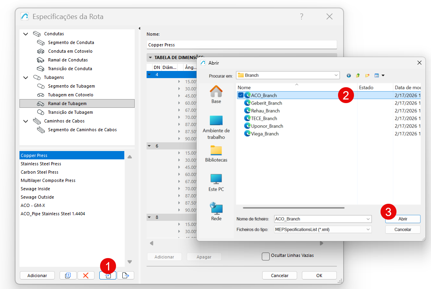Screen dimensions: 431x289
Task: Collapse the Tubagens tree group
Action: [25, 78]
